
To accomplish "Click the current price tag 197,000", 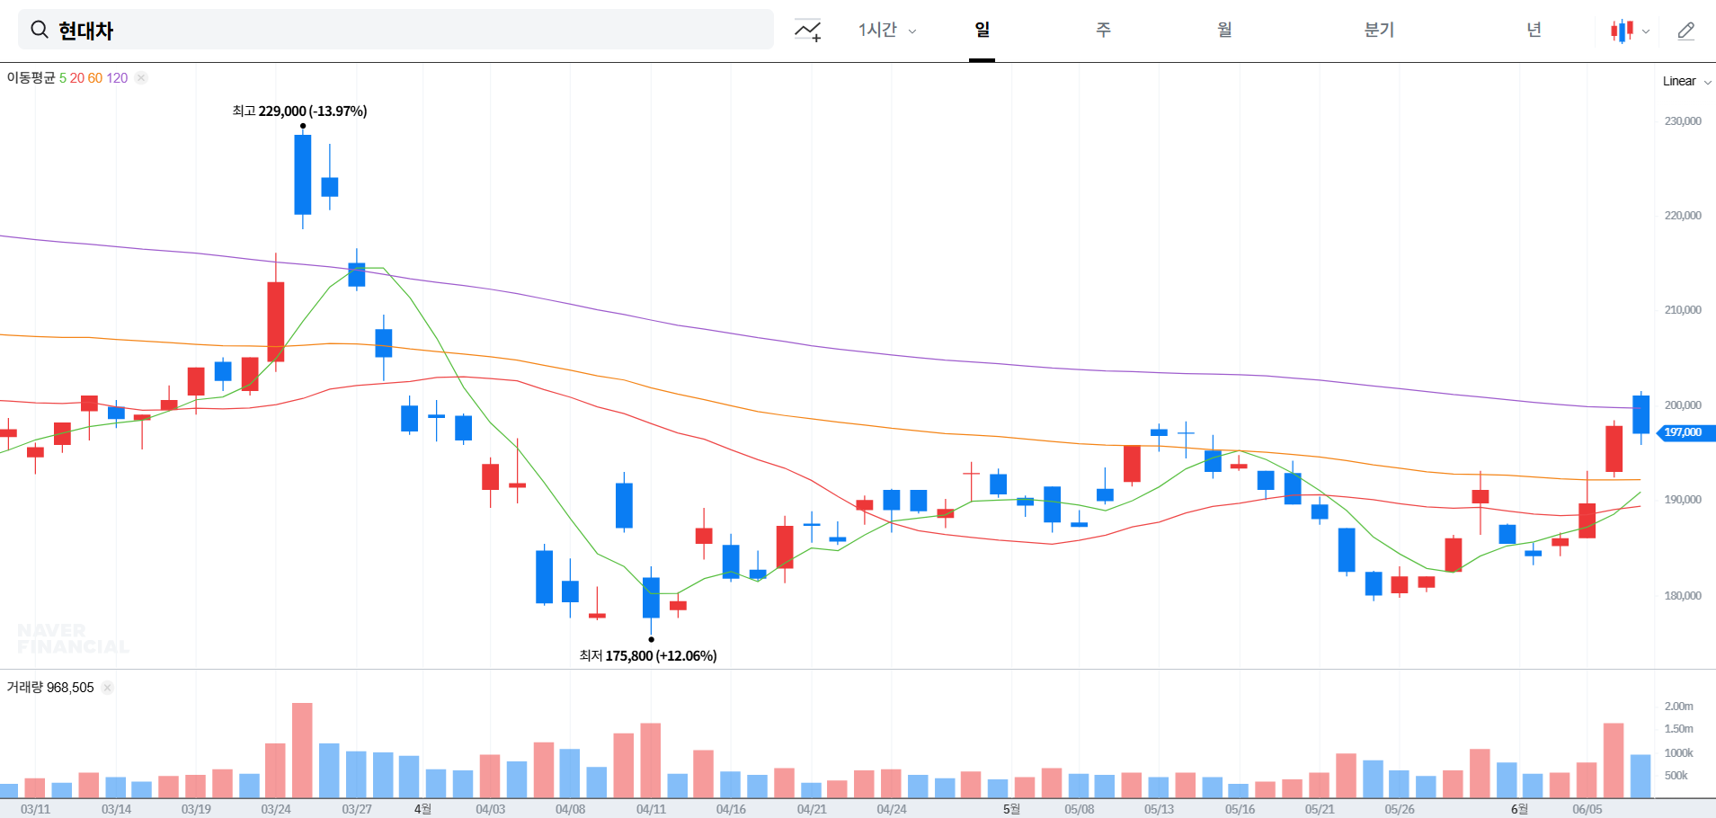I will coord(1685,432).
